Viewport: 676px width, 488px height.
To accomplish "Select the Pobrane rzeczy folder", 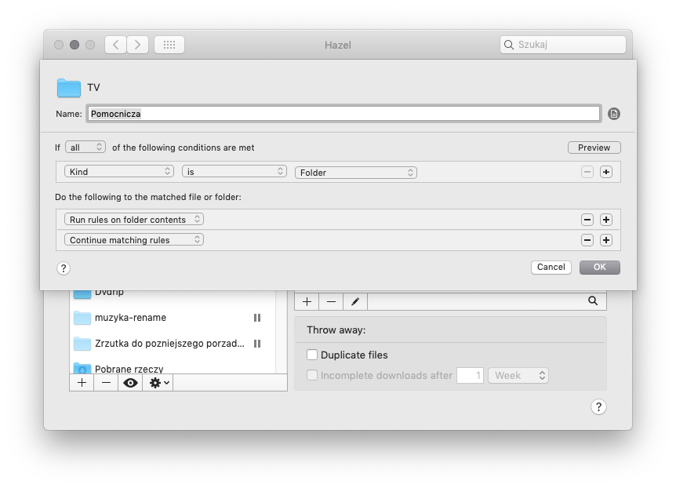I will point(129,368).
